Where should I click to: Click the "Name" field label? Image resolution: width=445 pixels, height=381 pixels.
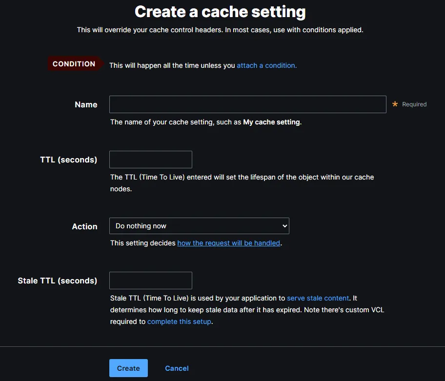point(86,104)
